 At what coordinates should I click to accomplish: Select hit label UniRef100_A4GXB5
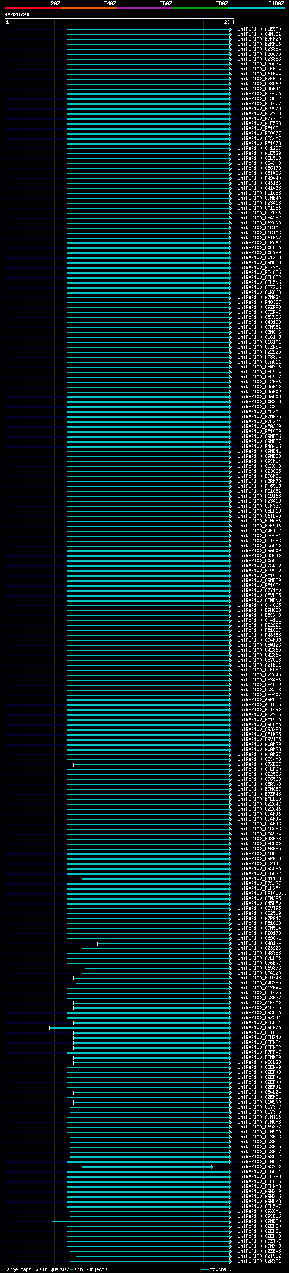(259, 983)
